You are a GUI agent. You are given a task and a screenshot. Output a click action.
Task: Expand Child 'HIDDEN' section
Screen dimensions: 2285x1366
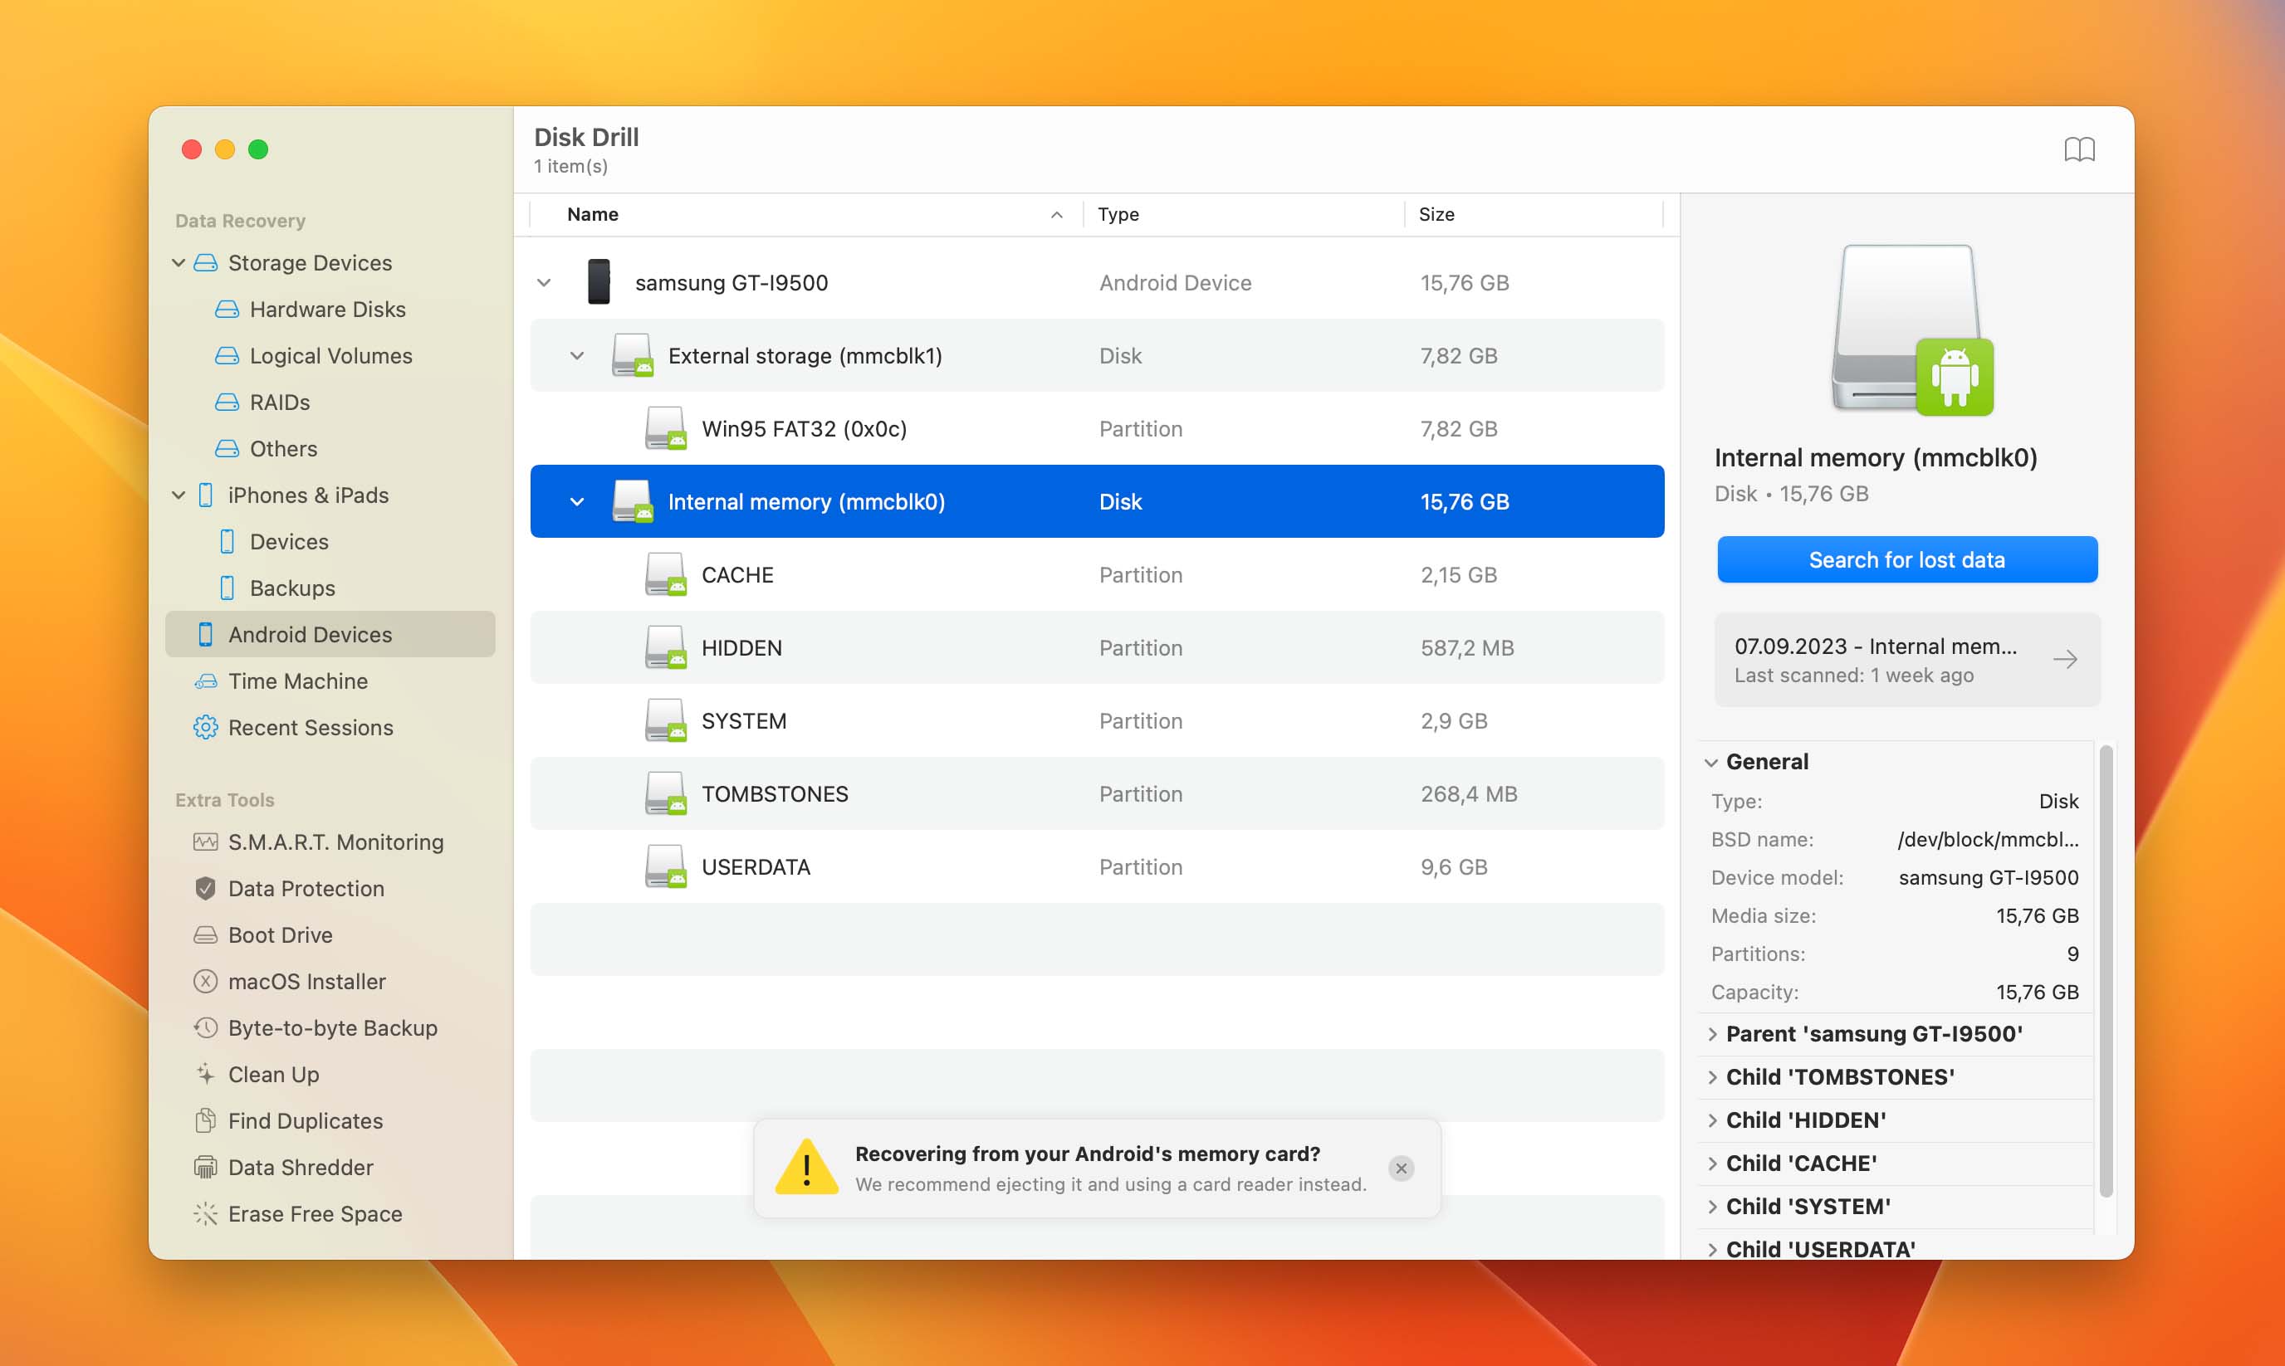click(x=1712, y=1120)
